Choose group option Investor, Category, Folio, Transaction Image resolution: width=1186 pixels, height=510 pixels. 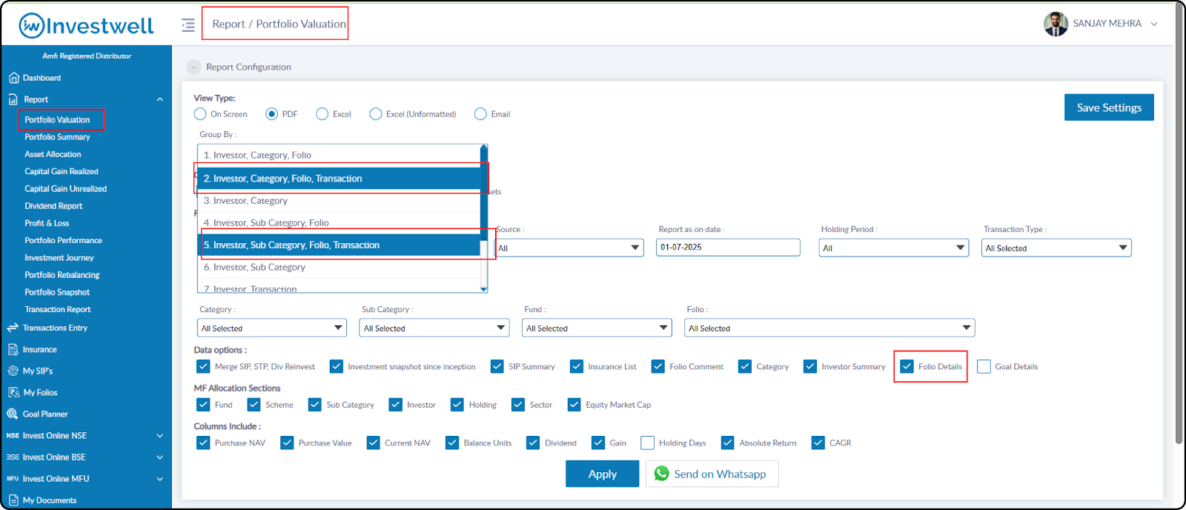[x=339, y=179]
